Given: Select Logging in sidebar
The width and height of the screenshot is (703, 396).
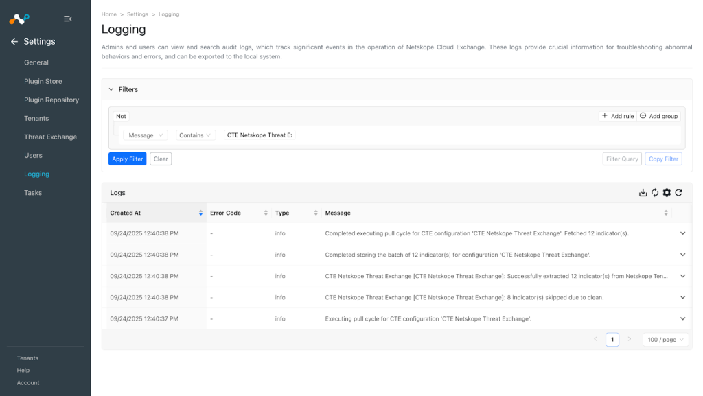Looking at the screenshot, I should point(37,174).
